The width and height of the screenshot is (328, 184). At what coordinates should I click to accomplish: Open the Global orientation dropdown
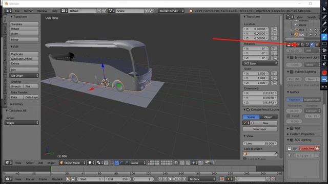pyautogui.click(x=137, y=163)
